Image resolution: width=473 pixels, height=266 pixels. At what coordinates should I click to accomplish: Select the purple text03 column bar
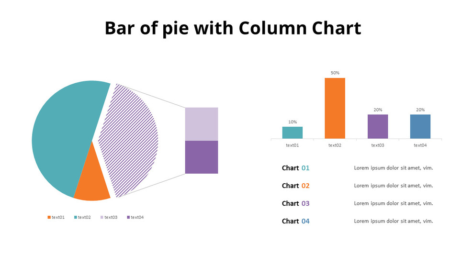(377, 126)
